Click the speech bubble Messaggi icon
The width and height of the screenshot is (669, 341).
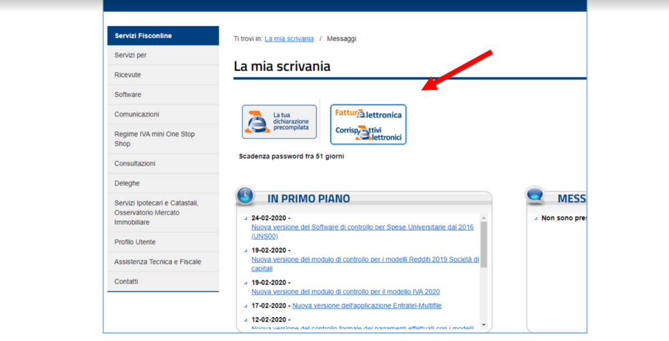535,196
